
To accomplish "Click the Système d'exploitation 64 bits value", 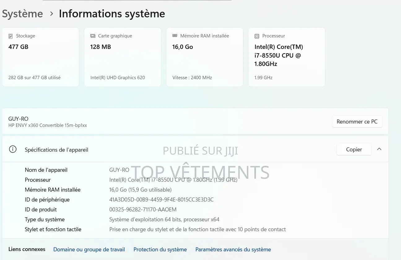I will [164, 219].
